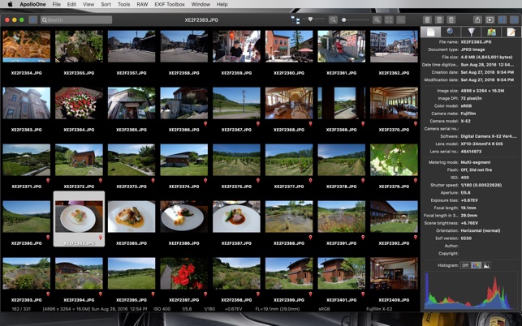Switch to the filter funnel inspector tab
Viewport: 522px width, 326px height.
point(471,32)
